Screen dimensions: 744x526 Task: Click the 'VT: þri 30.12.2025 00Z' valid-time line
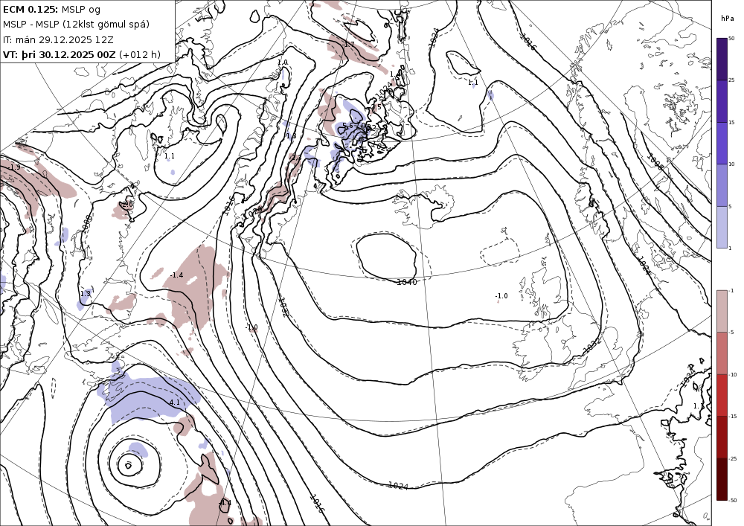tap(59, 54)
